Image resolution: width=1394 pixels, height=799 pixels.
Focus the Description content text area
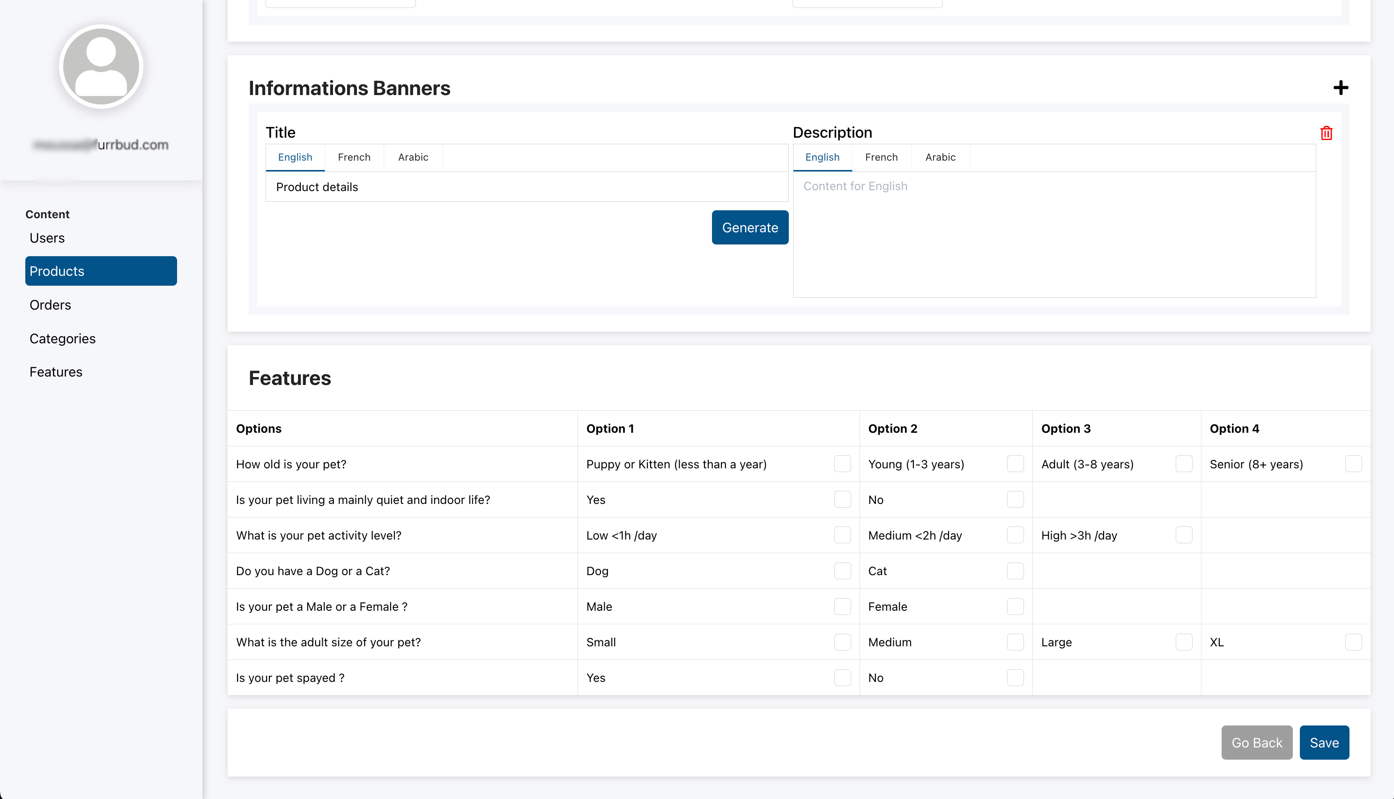pos(1054,234)
